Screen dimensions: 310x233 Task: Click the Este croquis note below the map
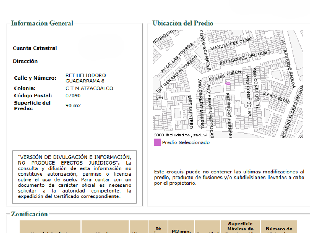pos(229,178)
